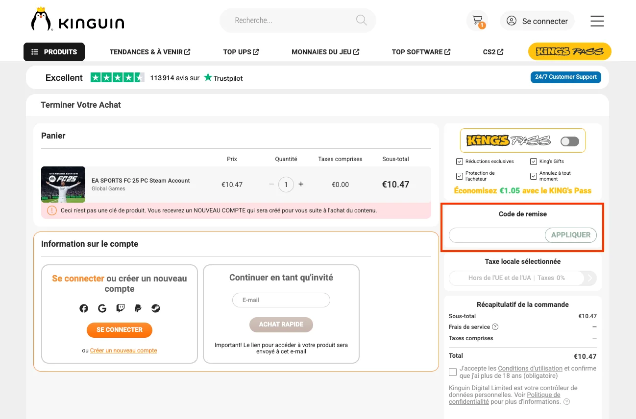
Task: Click the Trustpilot star rating graphic
Action: click(x=117, y=77)
